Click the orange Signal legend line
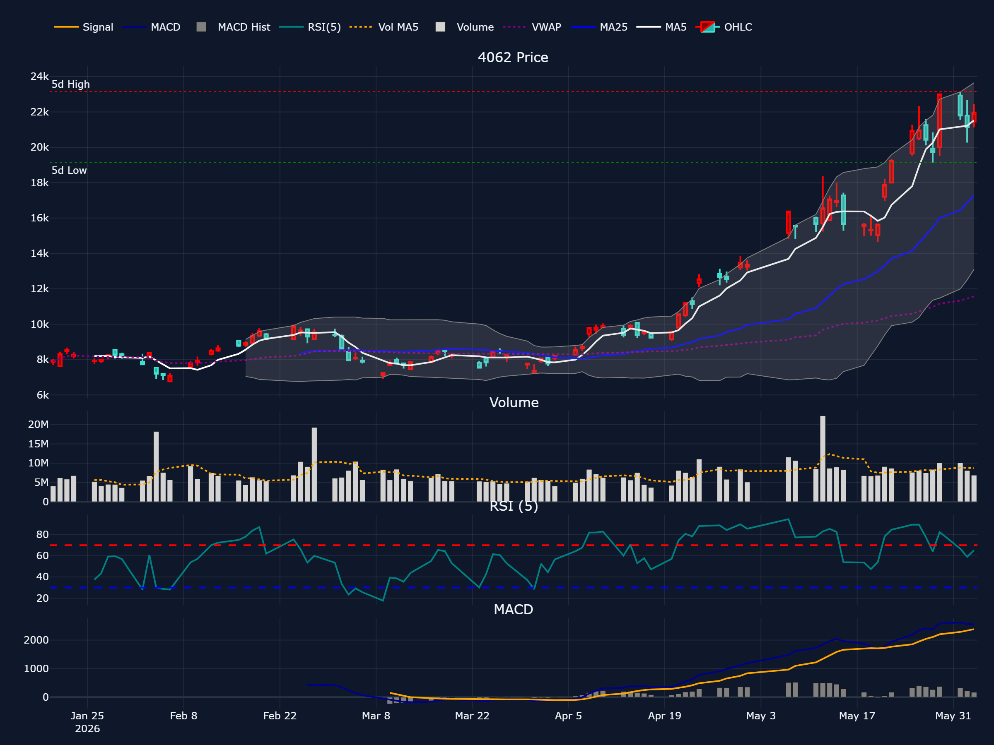The width and height of the screenshot is (994, 745). click(x=66, y=27)
